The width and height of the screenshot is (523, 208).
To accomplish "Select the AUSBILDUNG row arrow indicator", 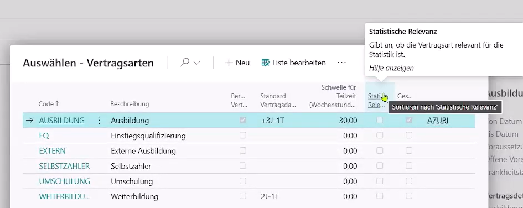I will tap(29, 121).
